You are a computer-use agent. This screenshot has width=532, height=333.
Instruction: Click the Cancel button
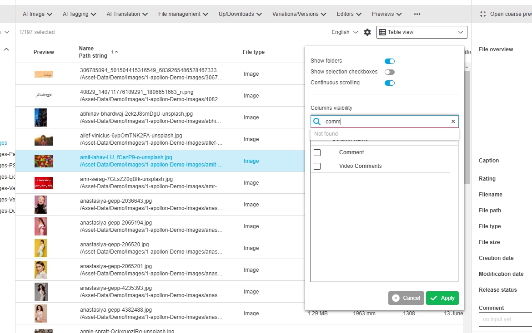[406, 298]
